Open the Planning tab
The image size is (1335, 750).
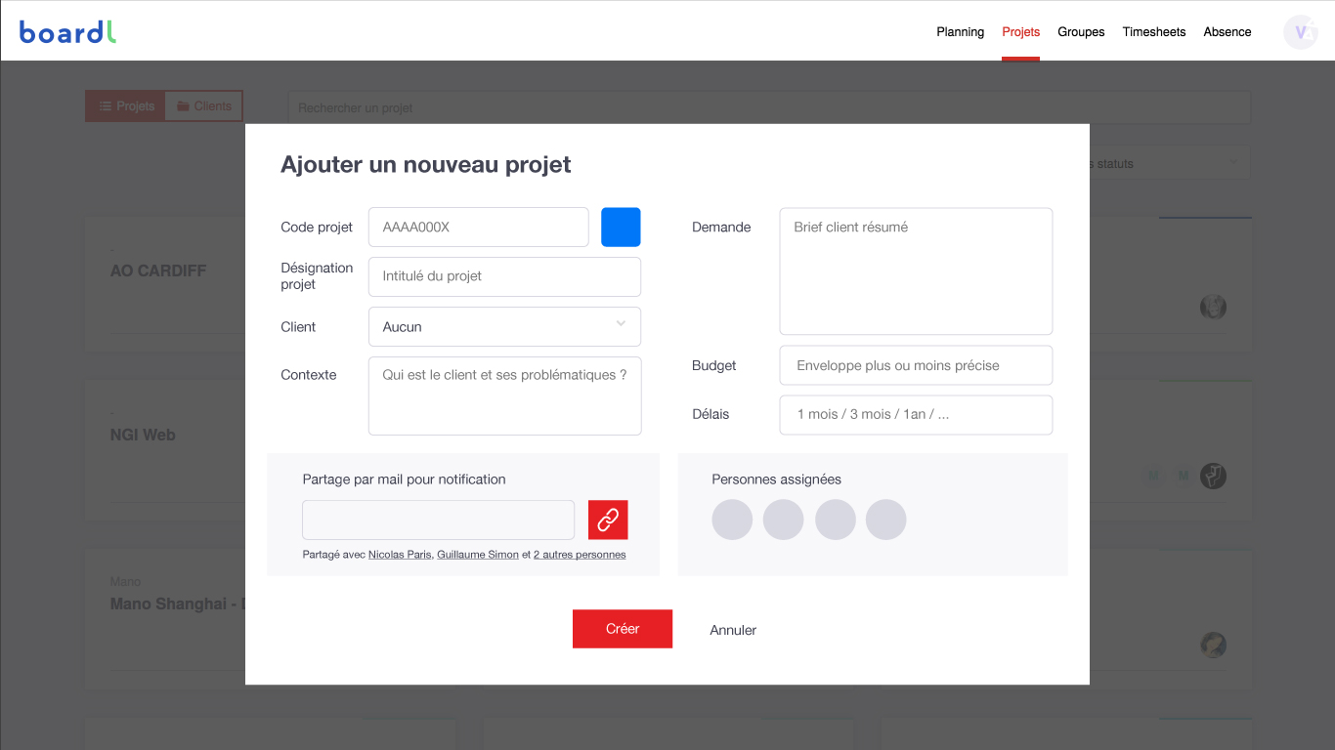pyautogui.click(x=960, y=32)
